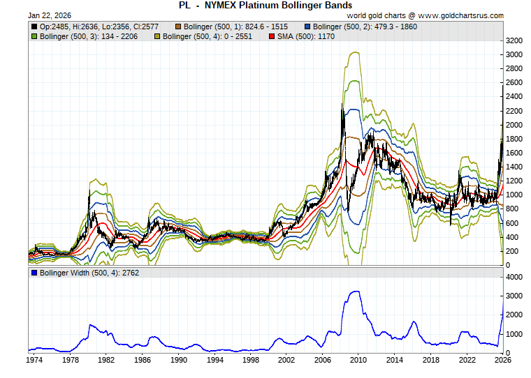Click the 1990 year marker on the x-axis

click(x=178, y=360)
